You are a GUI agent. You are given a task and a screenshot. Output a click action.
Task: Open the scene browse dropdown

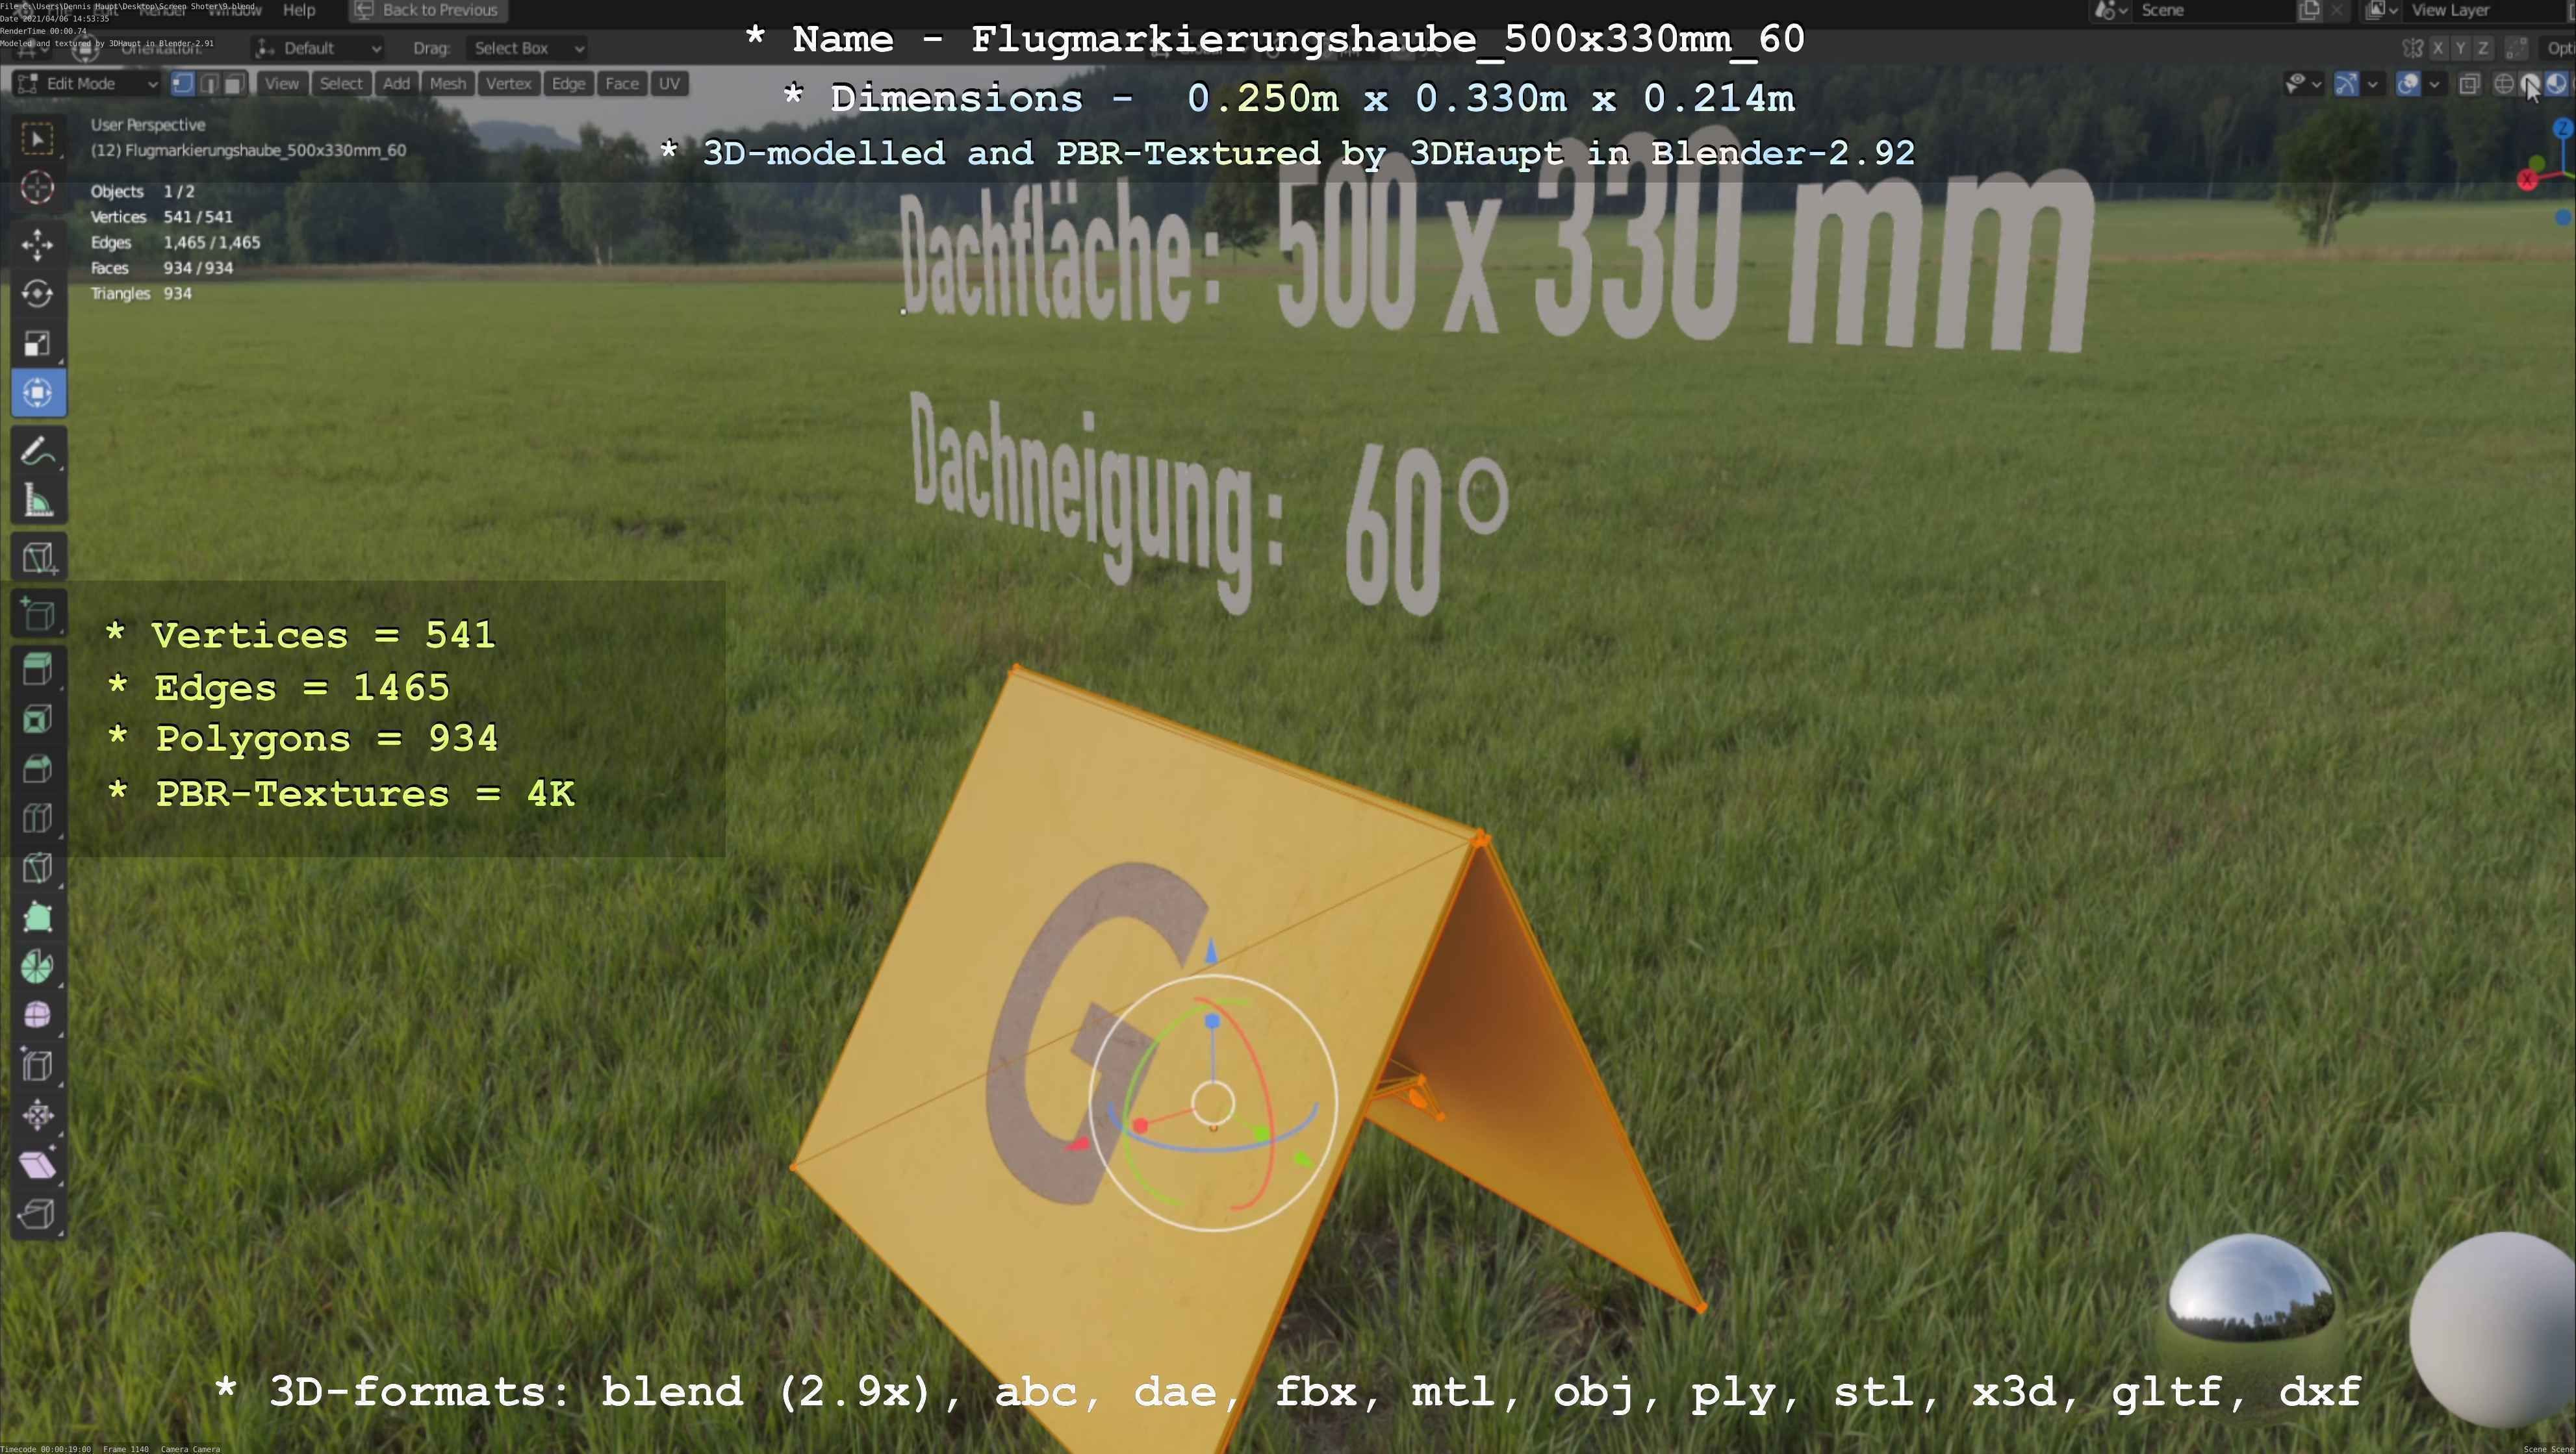coord(2110,10)
